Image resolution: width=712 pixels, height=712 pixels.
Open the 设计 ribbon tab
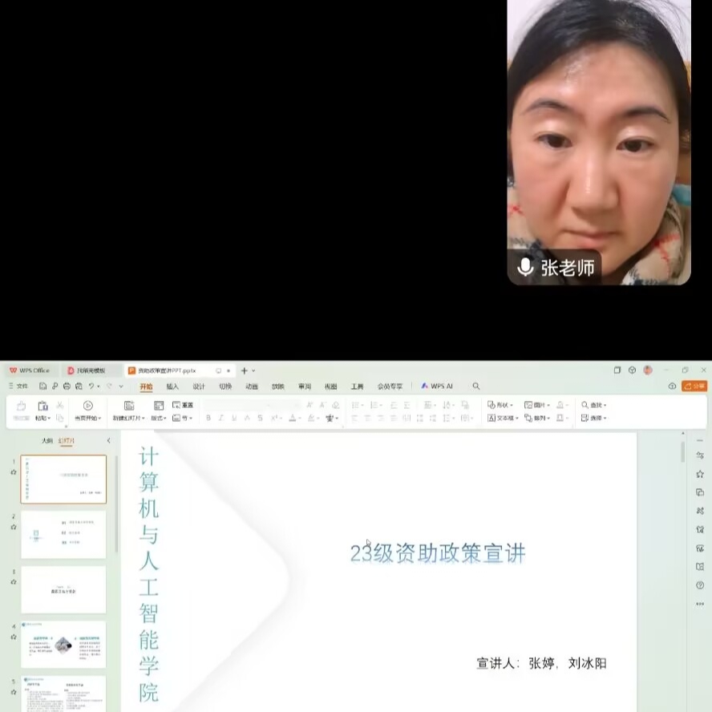(199, 386)
